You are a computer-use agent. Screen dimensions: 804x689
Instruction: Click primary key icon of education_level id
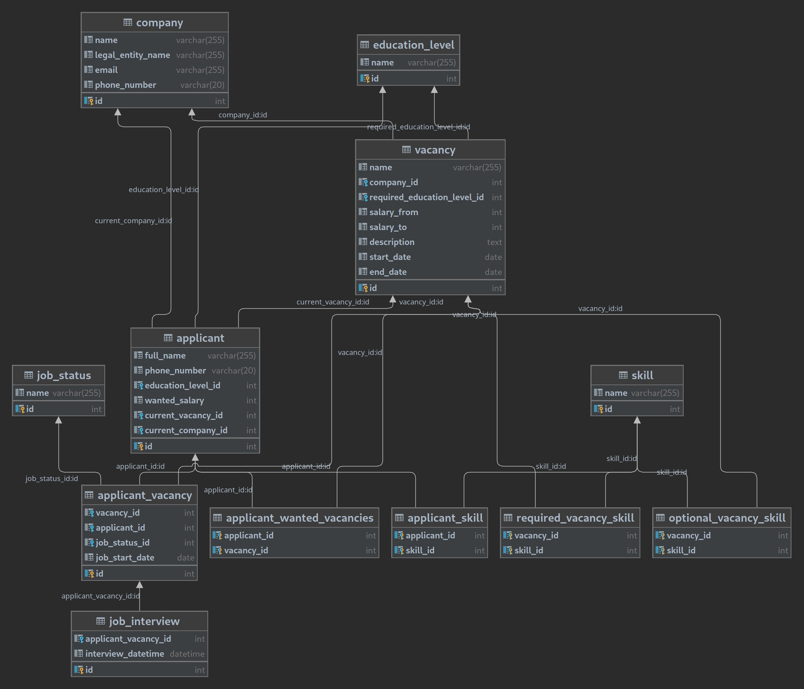click(365, 79)
